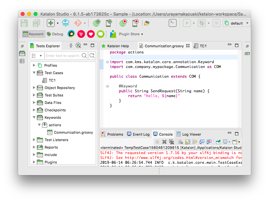Open the default profile dropdown
The image size is (269, 201).
[x=237, y=23]
